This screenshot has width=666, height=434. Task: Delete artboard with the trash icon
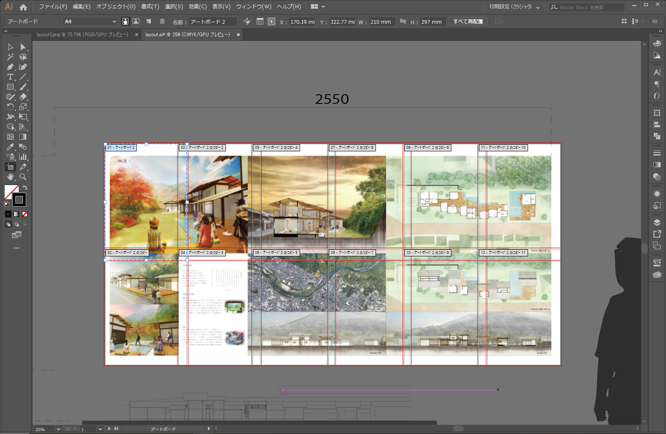162,21
